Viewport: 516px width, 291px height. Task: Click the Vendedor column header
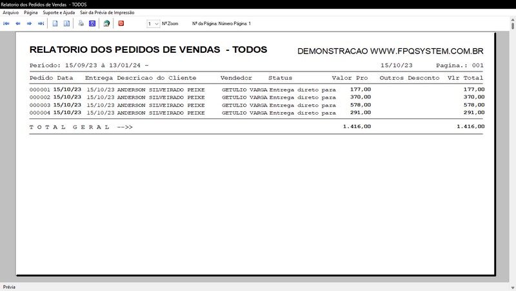[x=236, y=78]
